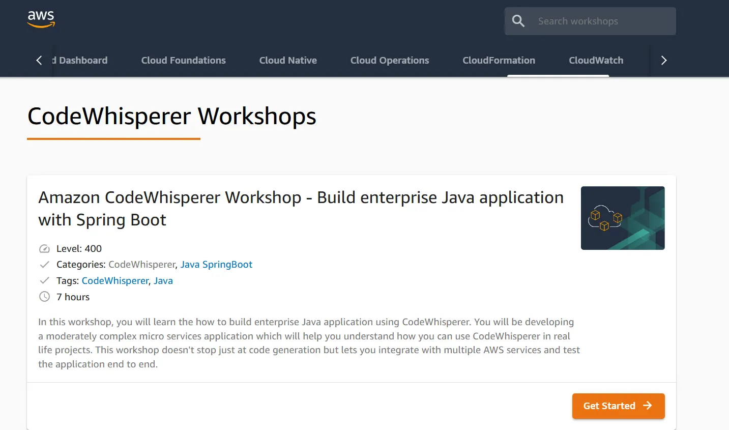Click the Java tag link
This screenshot has width=729, height=430.
tap(163, 280)
